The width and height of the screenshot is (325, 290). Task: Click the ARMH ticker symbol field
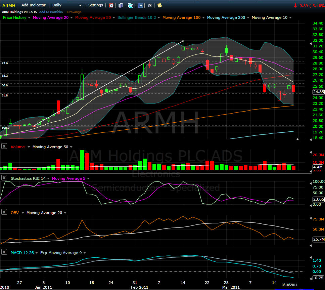(9, 5)
